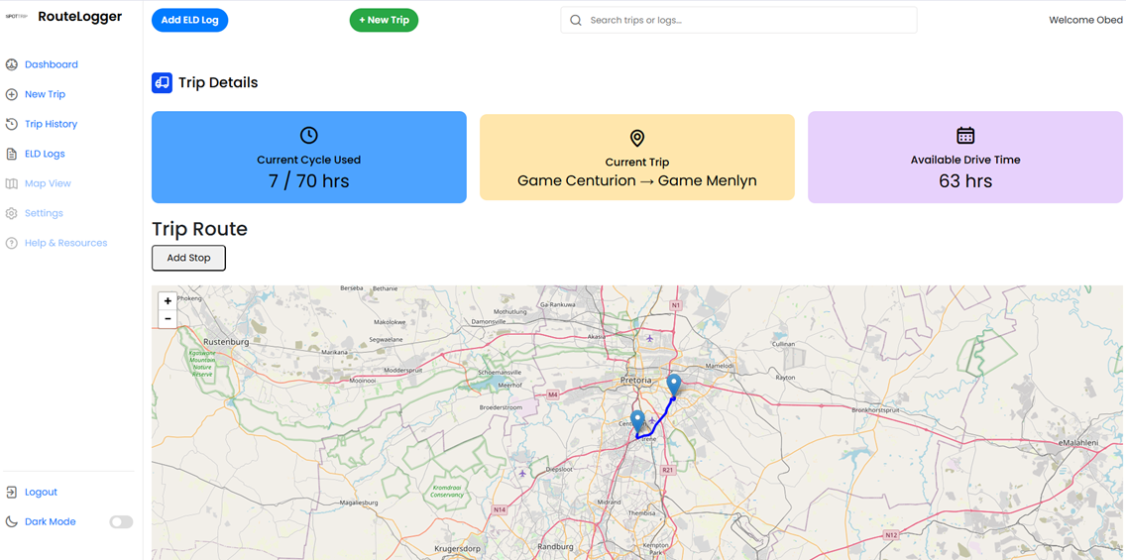The height and width of the screenshot is (560, 1126).
Task: Click the Trip History clock icon
Action: coord(12,124)
